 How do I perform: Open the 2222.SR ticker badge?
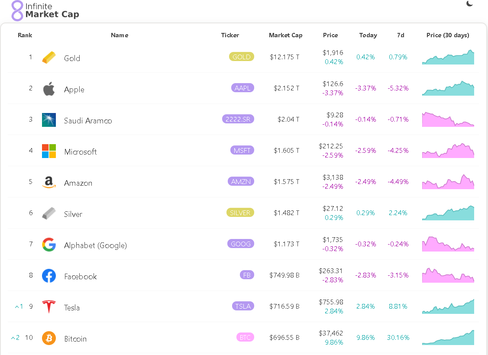pyautogui.click(x=238, y=119)
